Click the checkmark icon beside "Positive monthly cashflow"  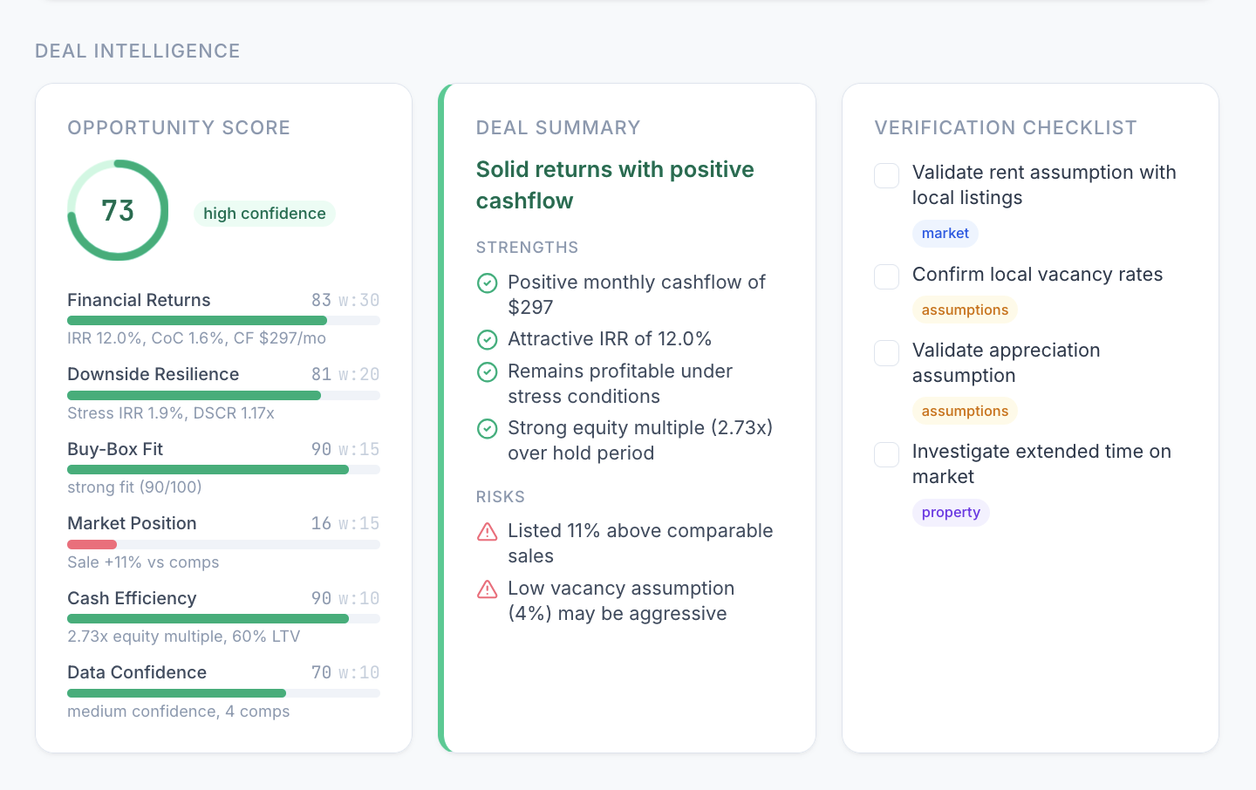(x=488, y=283)
